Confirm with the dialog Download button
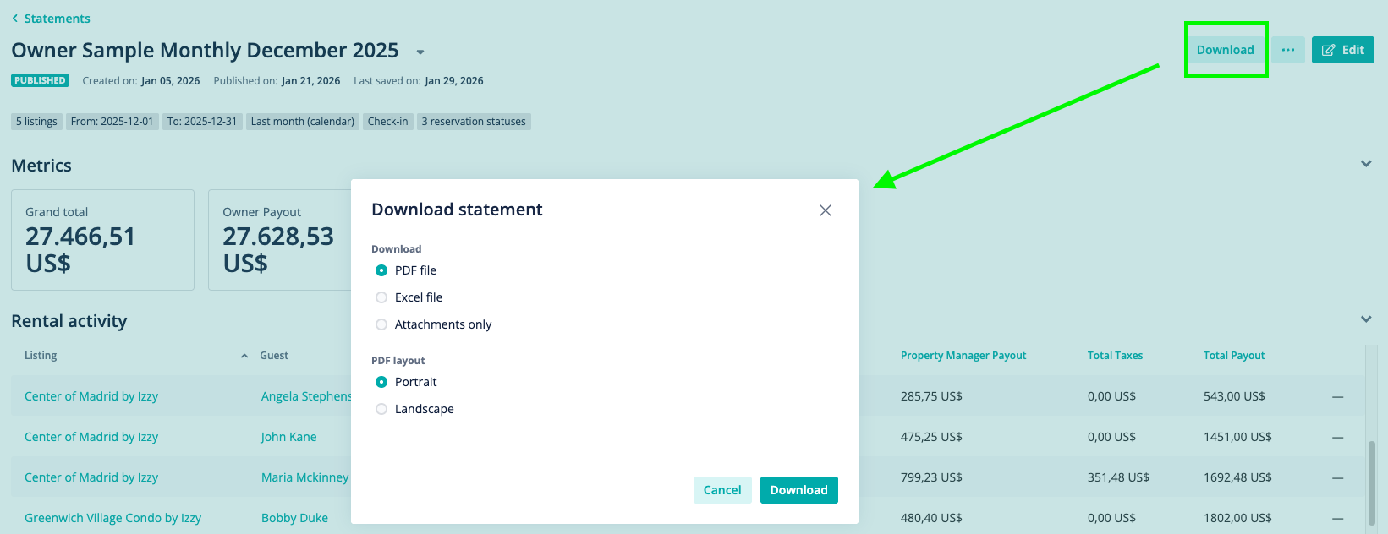 click(798, 490)
